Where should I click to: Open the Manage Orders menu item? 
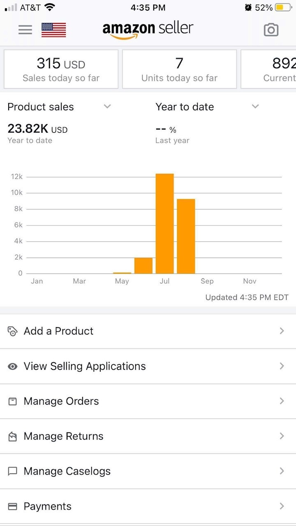(62, 401)
